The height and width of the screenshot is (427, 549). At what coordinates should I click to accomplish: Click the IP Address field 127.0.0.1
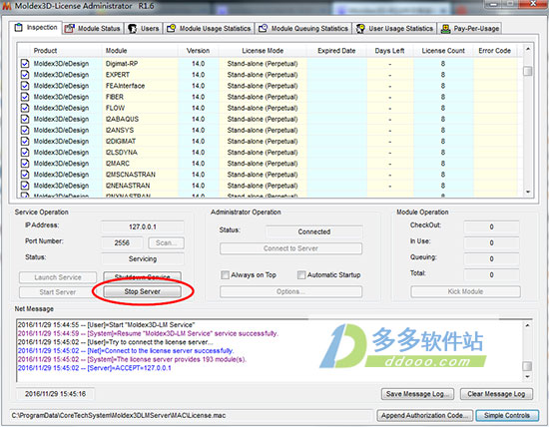pyautogui.click(x=143, y=226)
